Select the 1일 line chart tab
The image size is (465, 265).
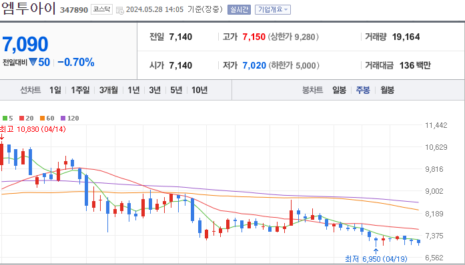[x=55, y=90]
